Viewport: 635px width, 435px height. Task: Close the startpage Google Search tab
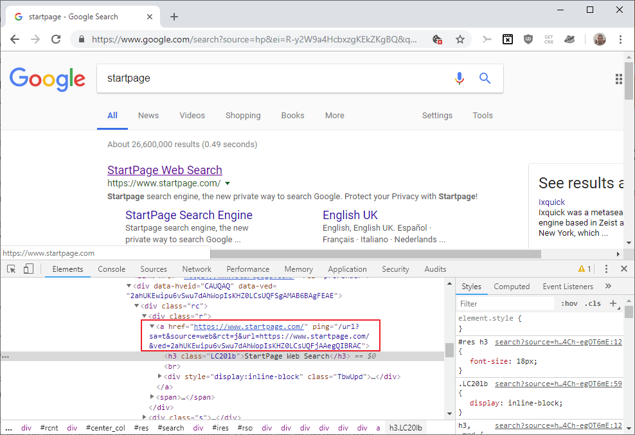tap(150, 17)
